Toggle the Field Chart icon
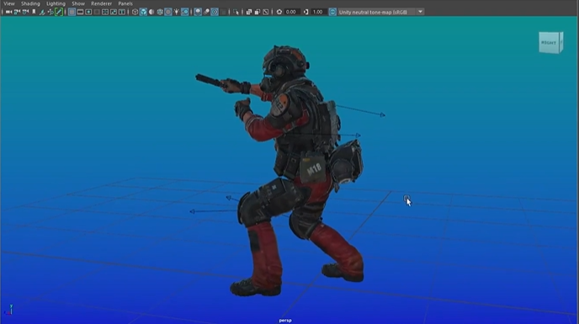Image resolution: width=579 pixels, height=324 pixels. (x=105, y=12)
